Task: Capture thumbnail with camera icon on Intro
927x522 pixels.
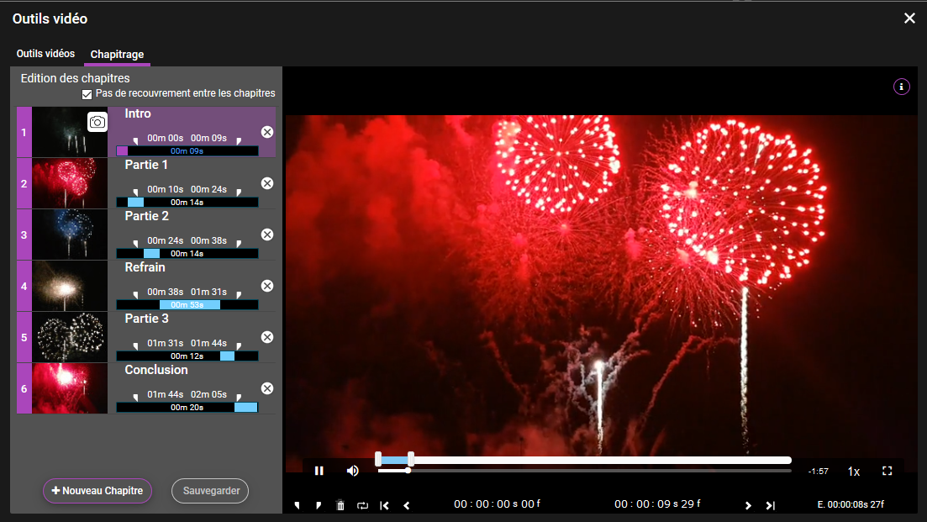Action: [x=97, y=123]
